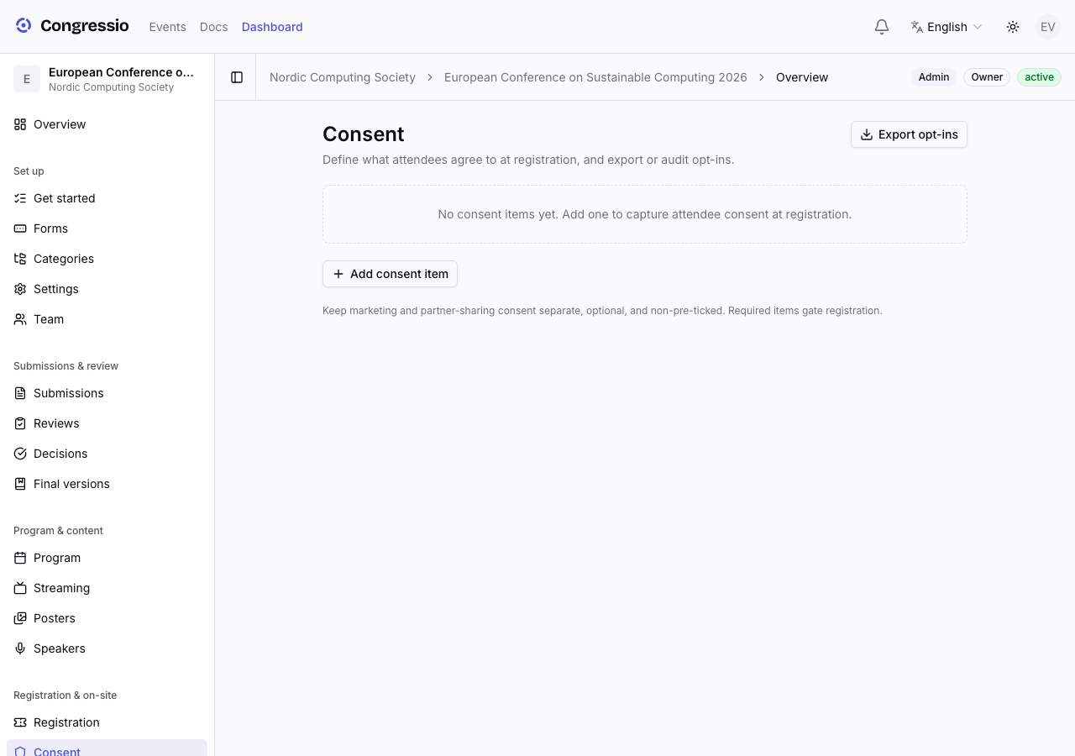Click the Posters images icon
1075x756 pixels.
(x=20, y=618)
